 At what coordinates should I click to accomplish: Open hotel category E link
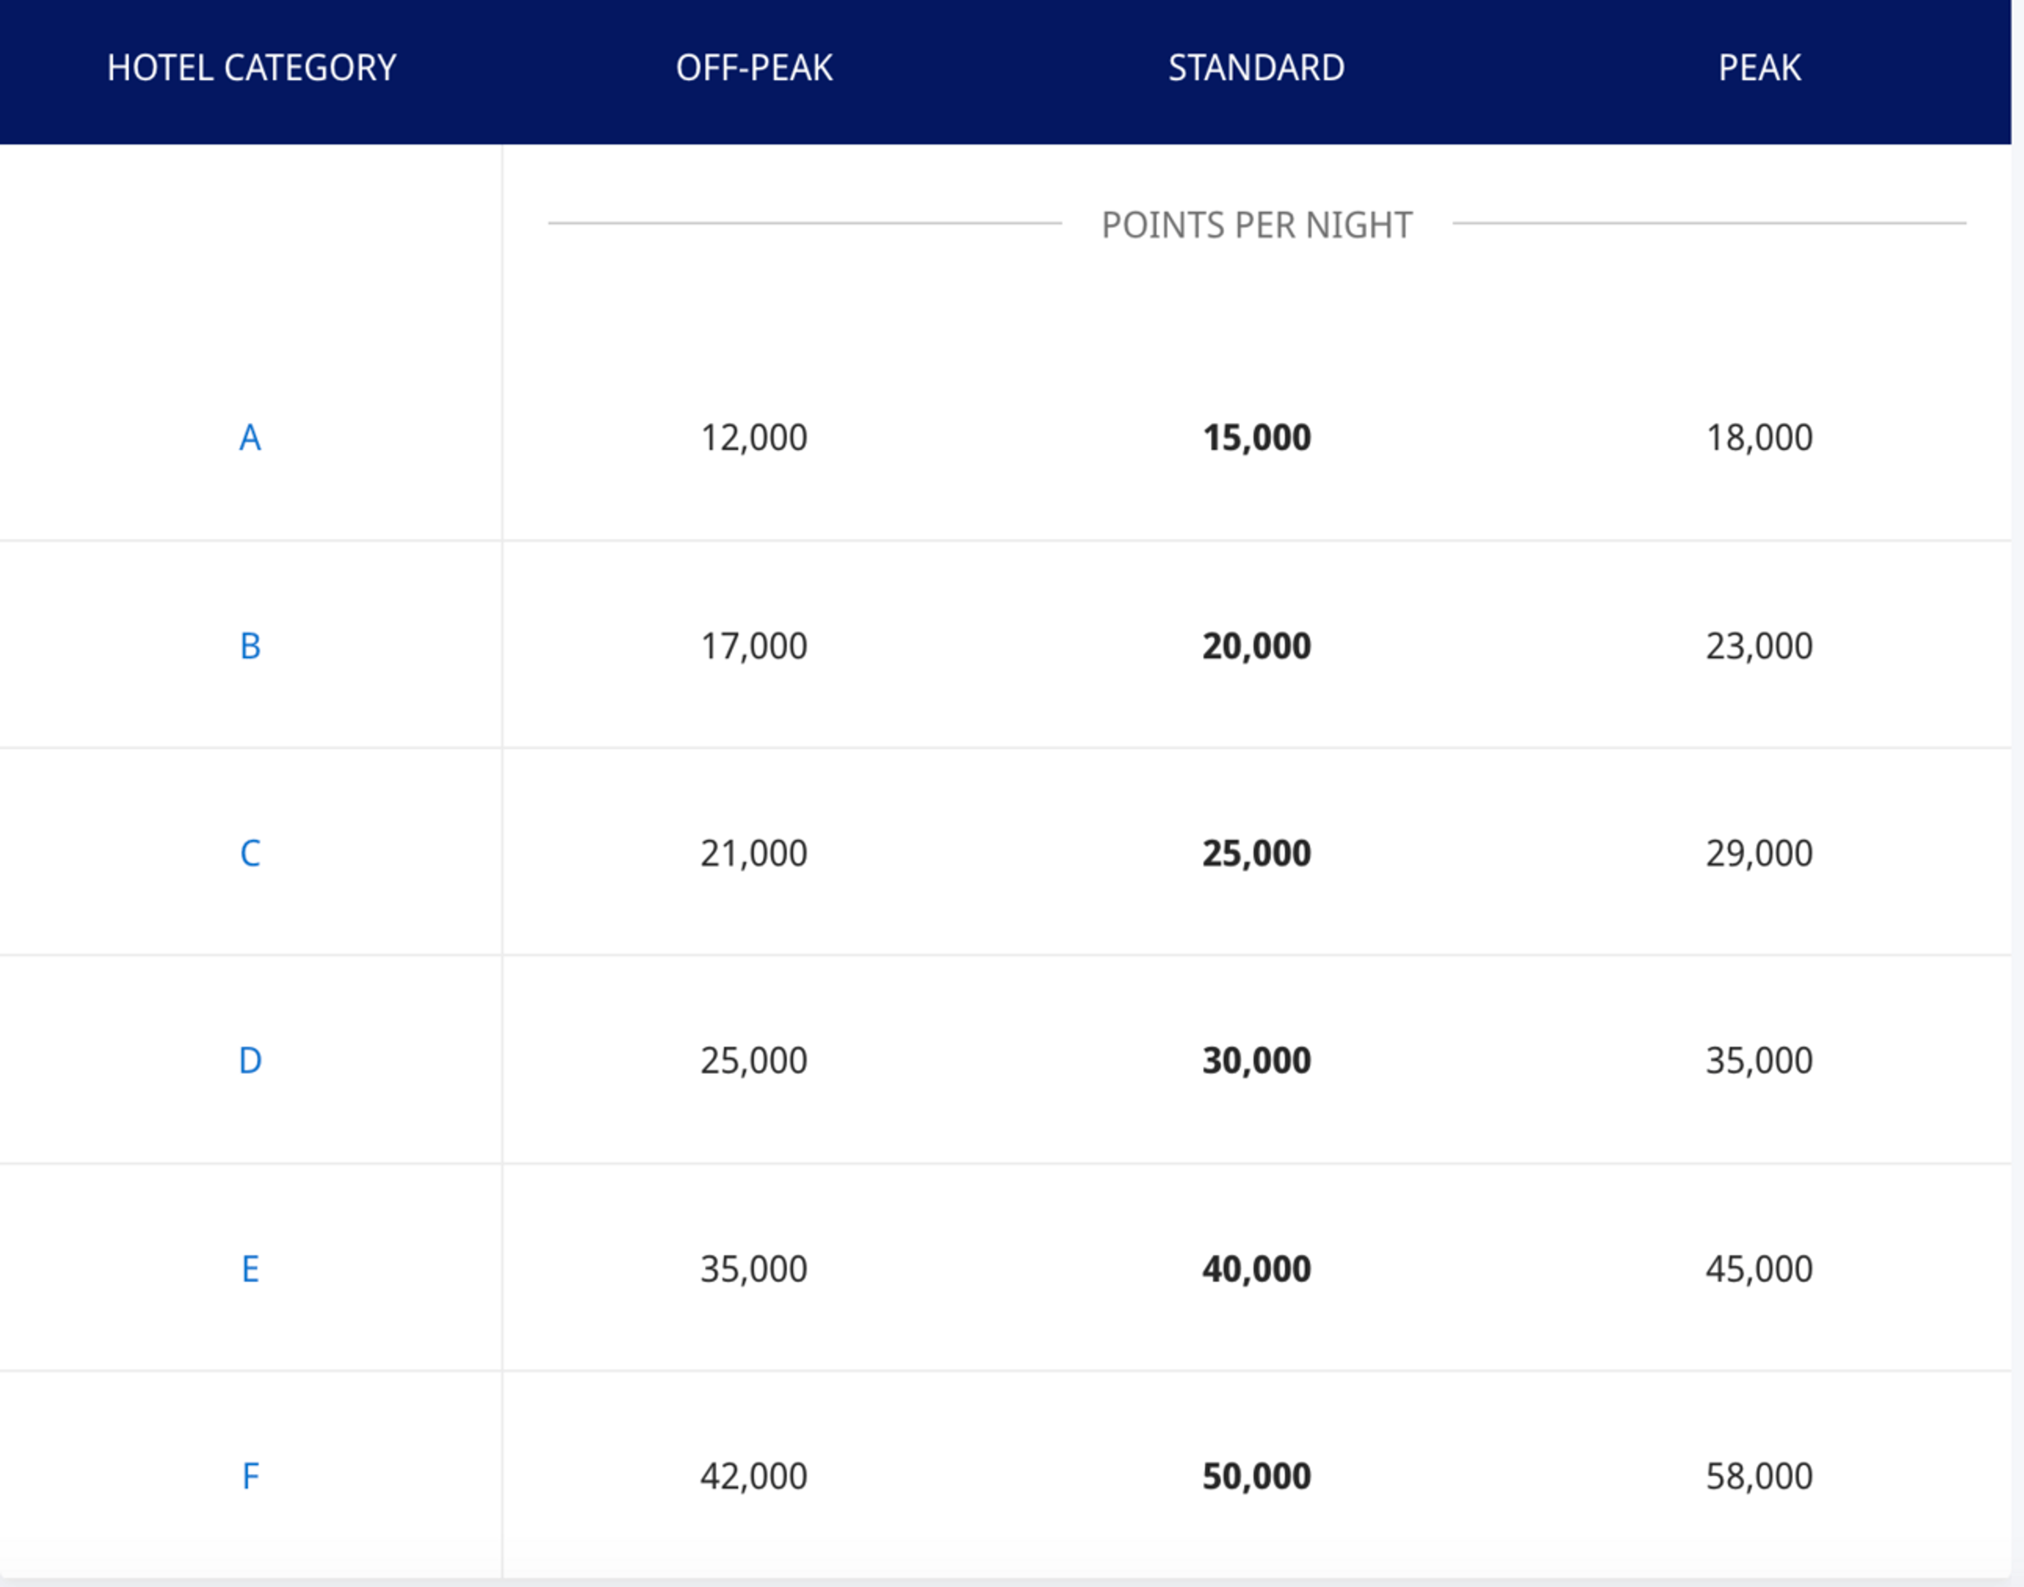tap(250, 1268)
